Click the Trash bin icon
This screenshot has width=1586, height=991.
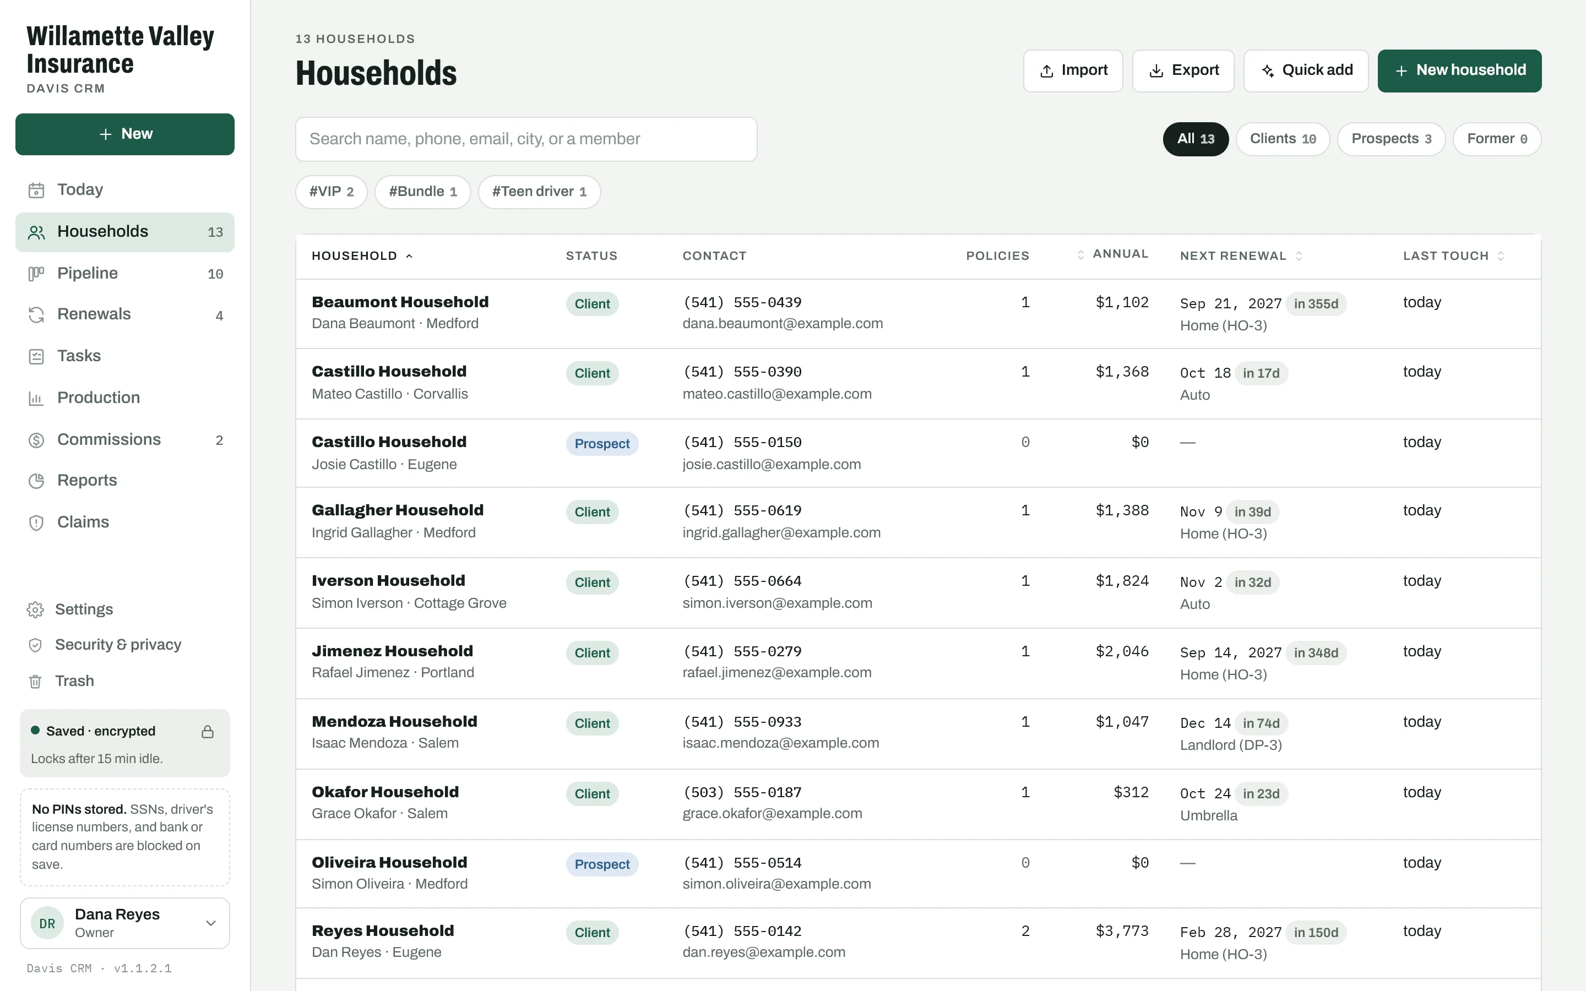point(35,681)
